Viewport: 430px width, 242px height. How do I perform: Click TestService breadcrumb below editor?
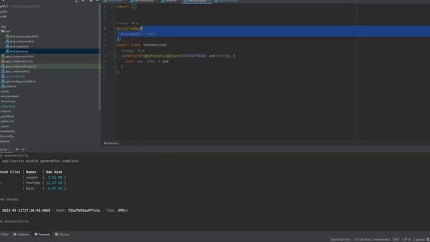[x=111, y=143]
